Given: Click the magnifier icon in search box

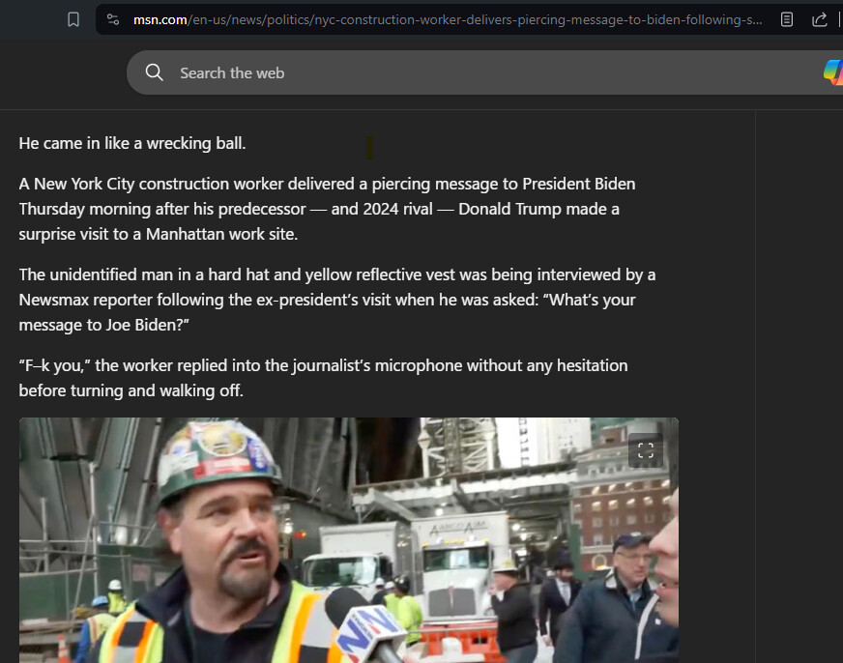Looking at the screenshot, I should click(x=155, y=72).
